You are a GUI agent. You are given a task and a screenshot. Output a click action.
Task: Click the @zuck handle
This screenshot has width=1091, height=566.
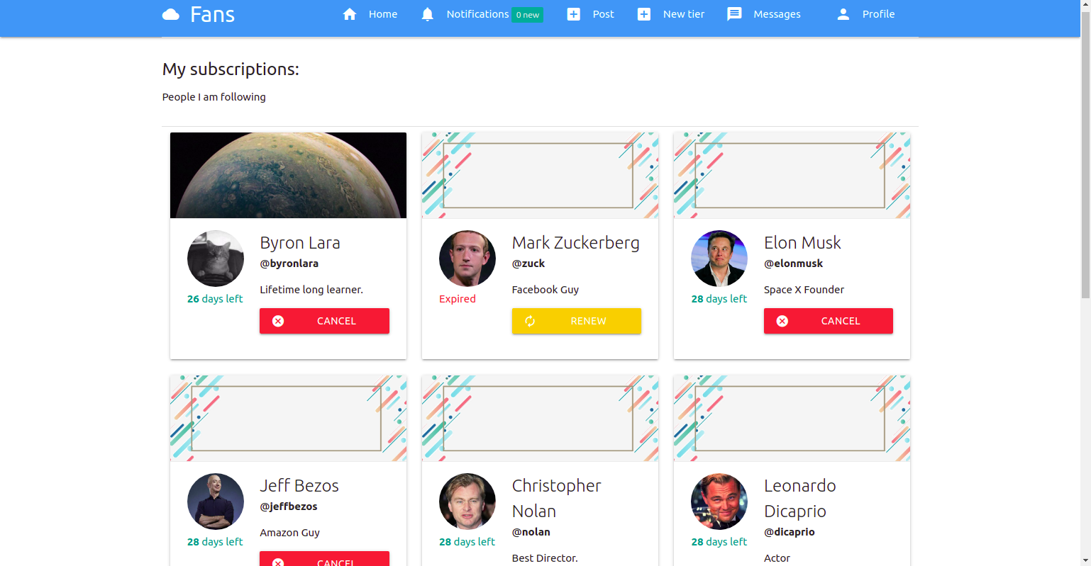click(528, 264)
